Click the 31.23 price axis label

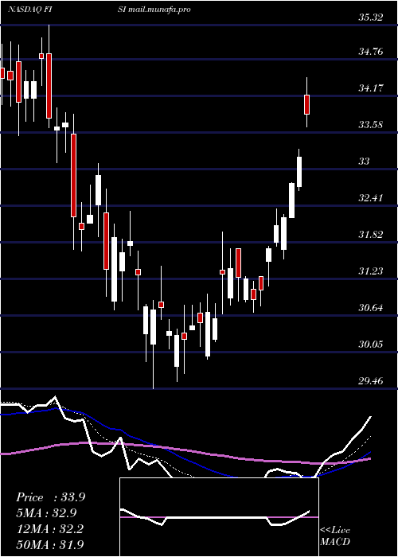[x=371, y=271]
